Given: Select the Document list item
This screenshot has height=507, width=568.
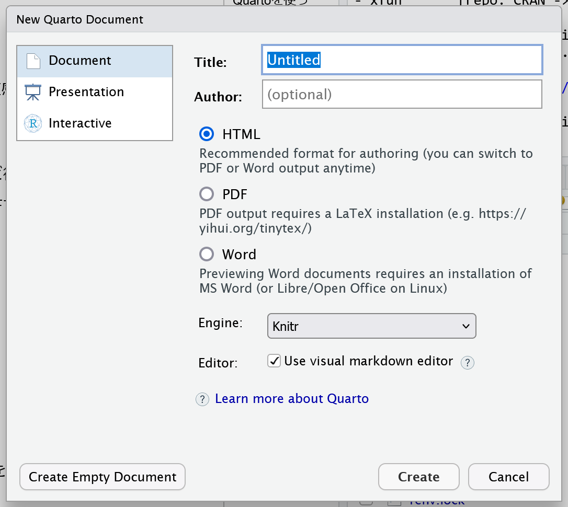Looking at the screenshot, I should (95, 61).
